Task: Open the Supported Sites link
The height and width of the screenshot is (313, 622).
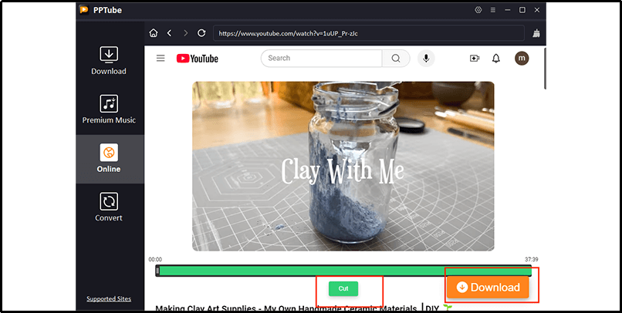Action: click(x=109, y=299)
